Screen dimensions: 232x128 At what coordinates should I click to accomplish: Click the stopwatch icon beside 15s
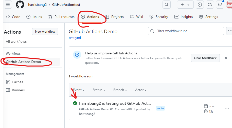pos(206,111)
